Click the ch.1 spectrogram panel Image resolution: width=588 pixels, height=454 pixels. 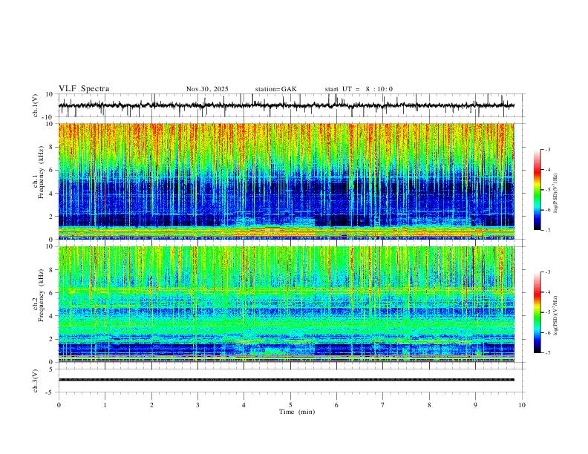(287, 181)
